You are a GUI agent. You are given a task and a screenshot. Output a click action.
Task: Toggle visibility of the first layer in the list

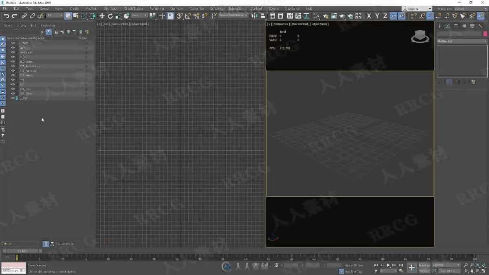[13, 43]
